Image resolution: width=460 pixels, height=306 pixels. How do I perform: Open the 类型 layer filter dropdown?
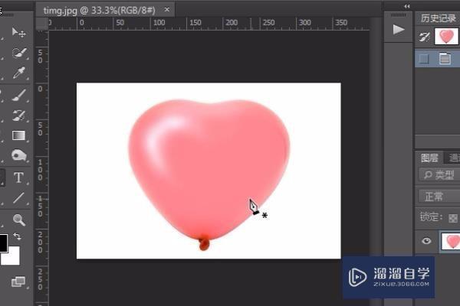click(x=439, y=175)
